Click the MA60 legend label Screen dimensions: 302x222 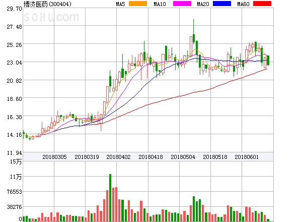pyautogui.click(x=243, y=4)
